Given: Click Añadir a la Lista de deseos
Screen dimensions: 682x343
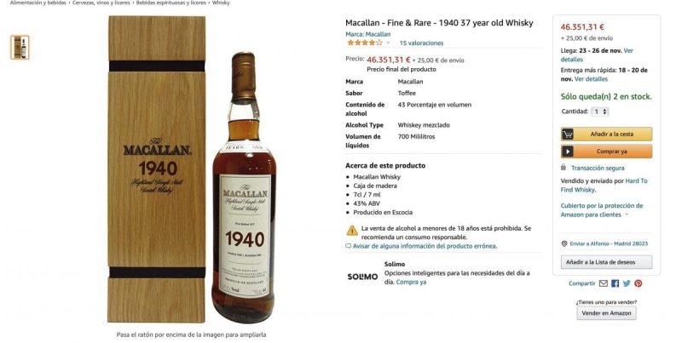Looking at the screenshot, I should (606, 262).
